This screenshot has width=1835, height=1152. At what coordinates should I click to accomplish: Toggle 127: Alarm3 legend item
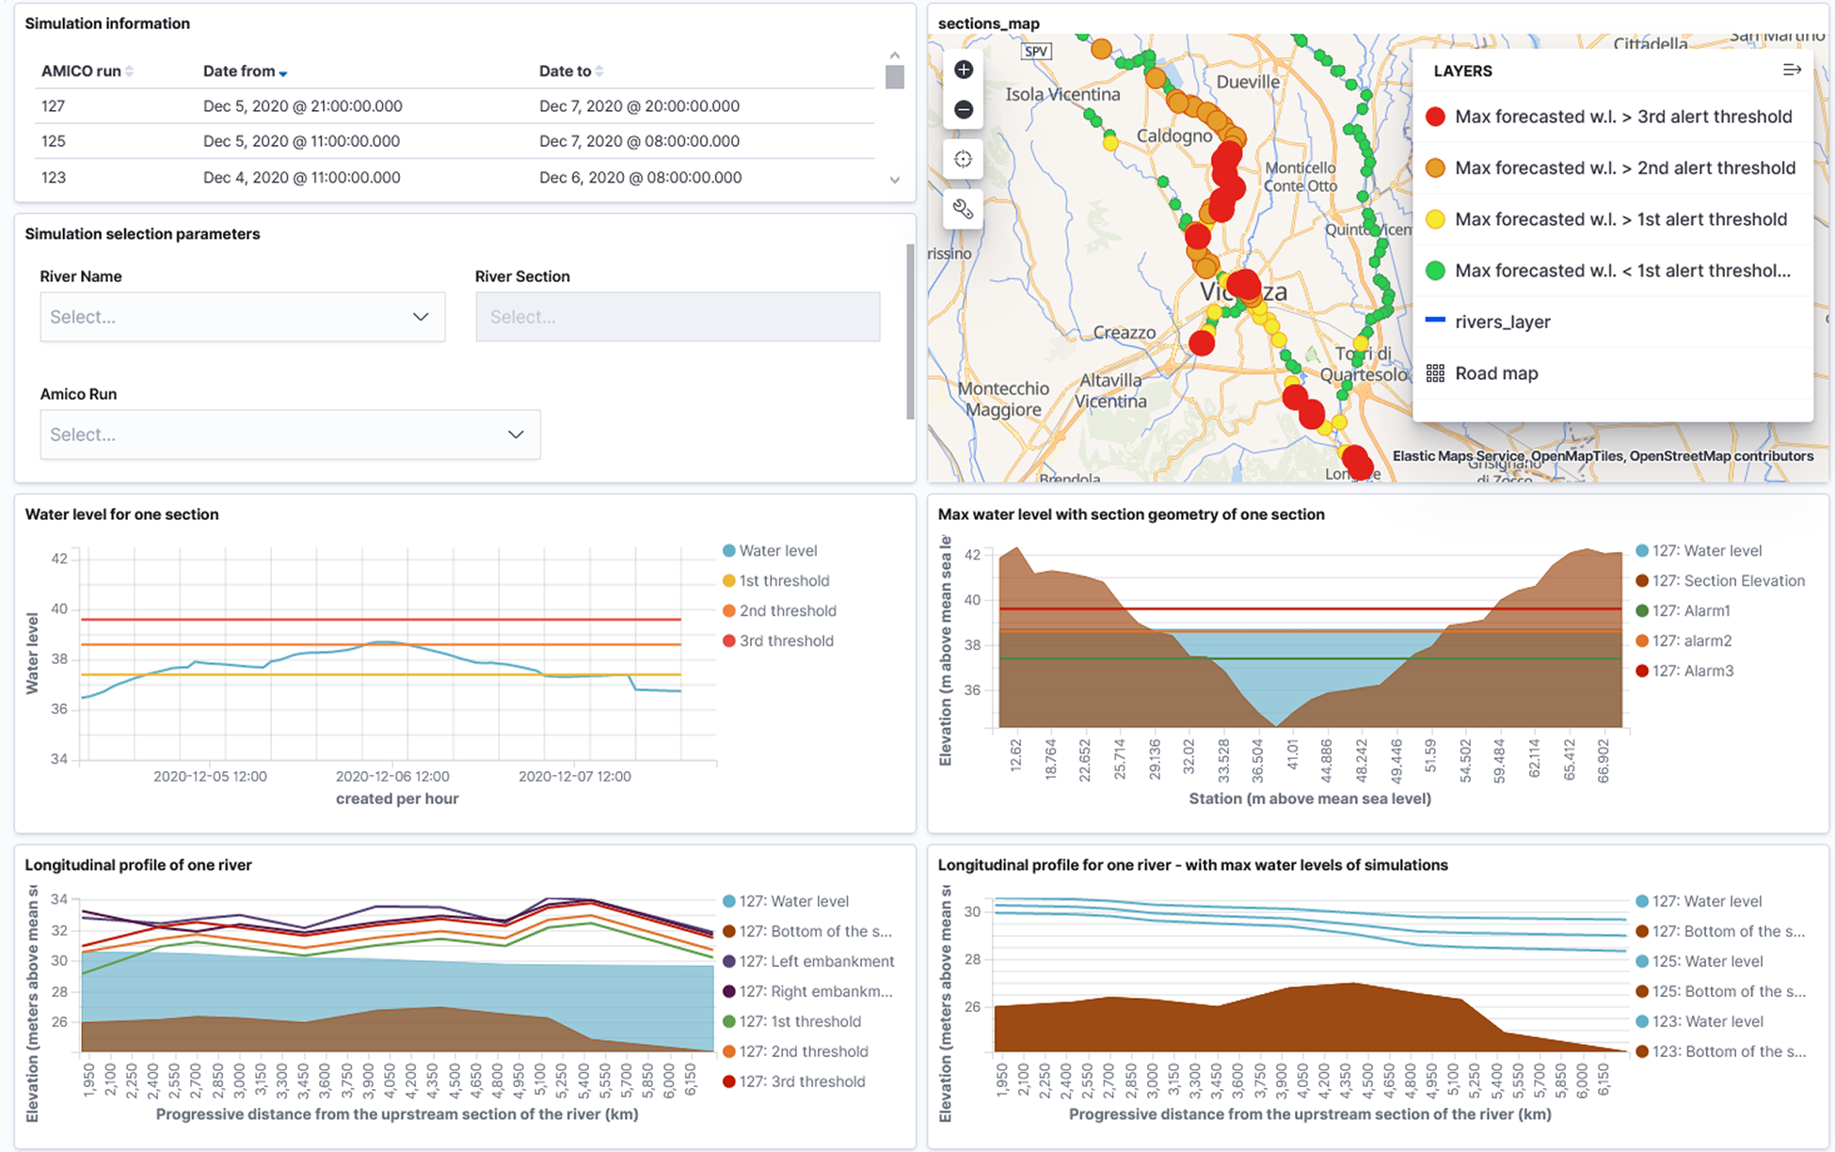(x=1684, y=671)
